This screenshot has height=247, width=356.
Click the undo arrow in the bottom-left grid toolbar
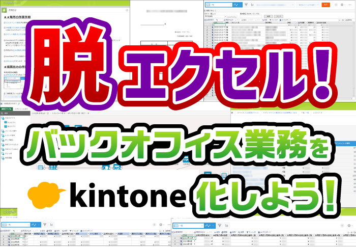pyautogui.click(x=14, y=231)
